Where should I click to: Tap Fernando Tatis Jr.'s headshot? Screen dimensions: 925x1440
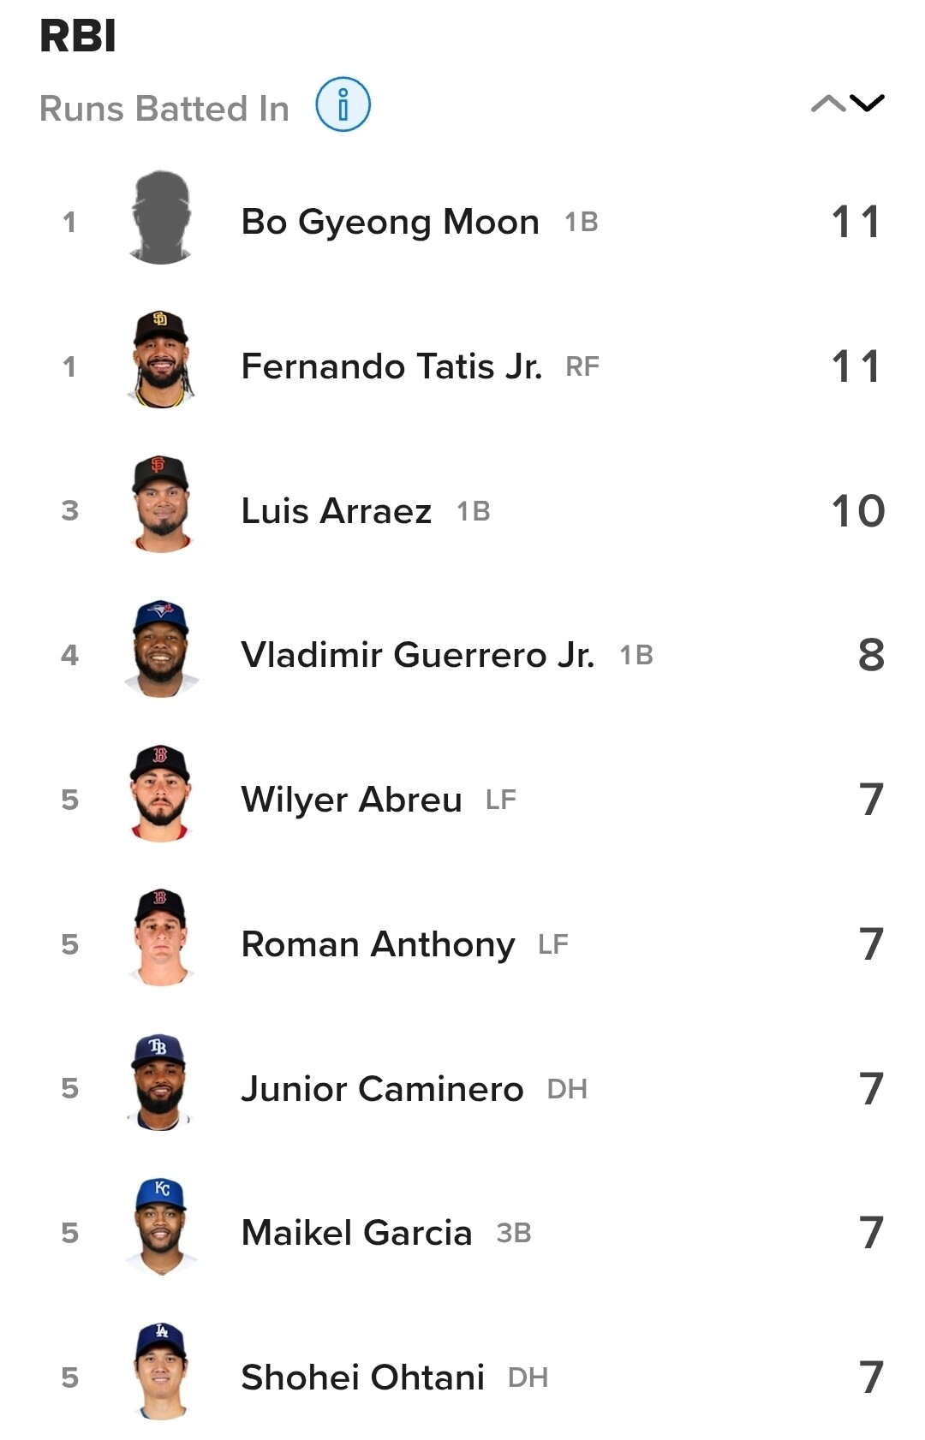point(161,360)
